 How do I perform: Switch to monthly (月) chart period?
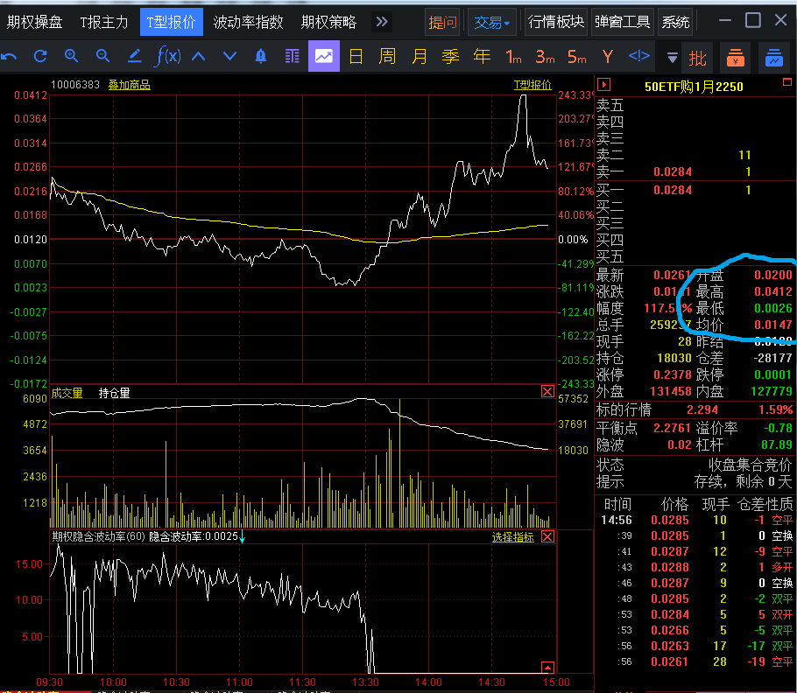pos(420,56)
